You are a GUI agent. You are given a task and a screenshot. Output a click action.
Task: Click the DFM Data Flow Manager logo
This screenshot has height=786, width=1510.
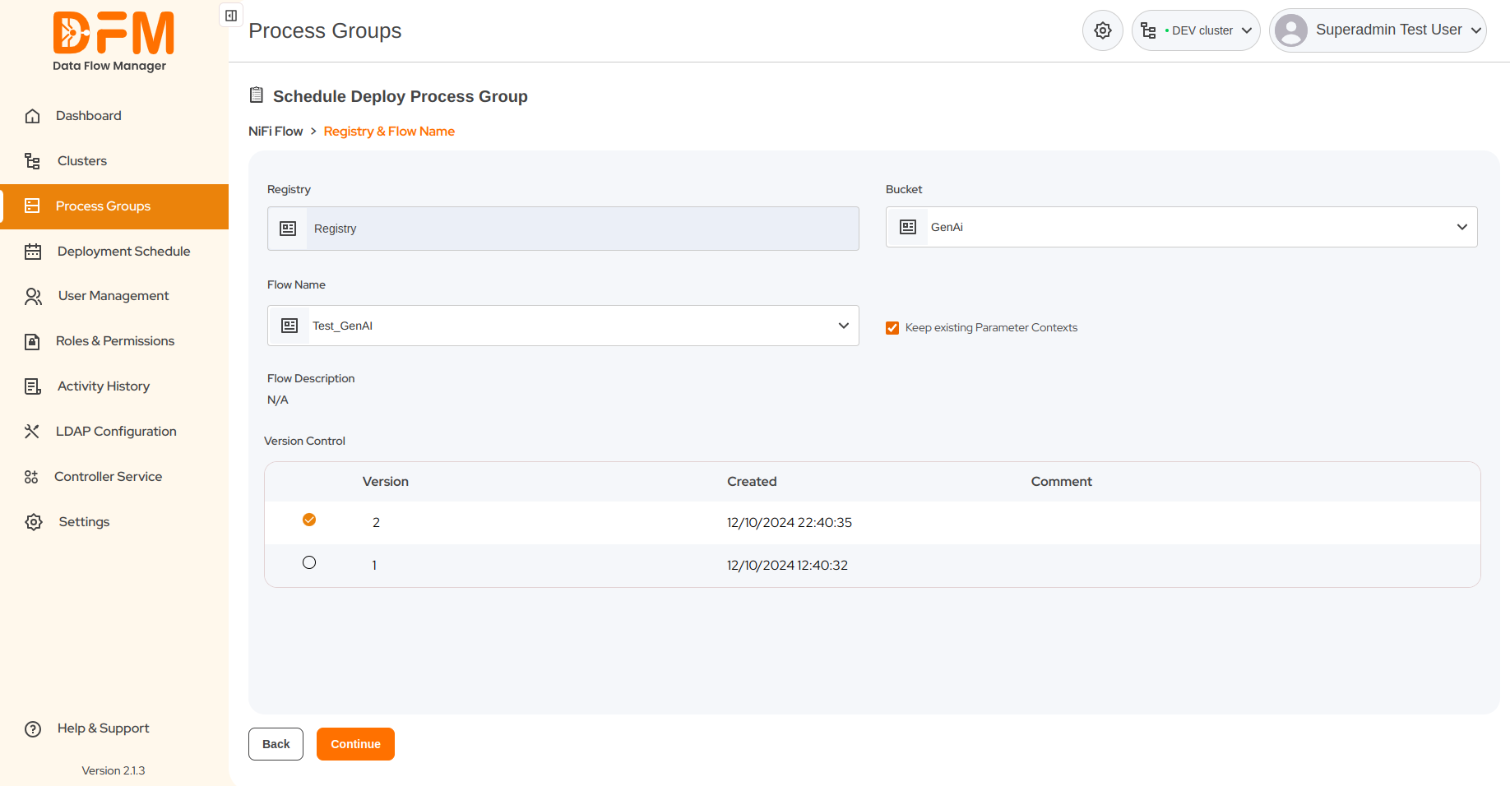[x=113, y=42]
